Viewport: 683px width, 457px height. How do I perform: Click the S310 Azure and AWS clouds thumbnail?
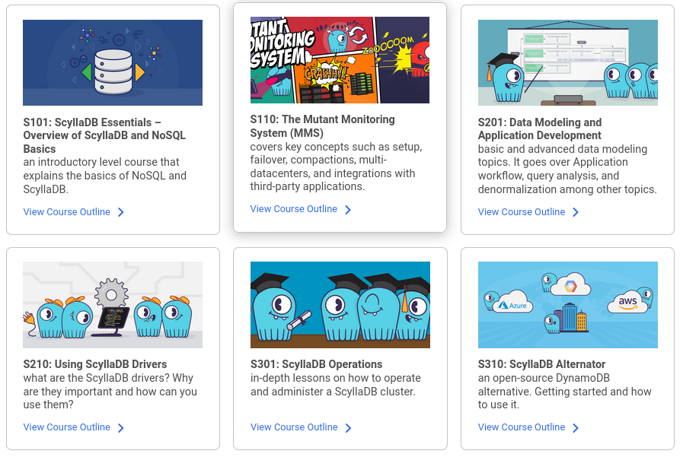click(568, 305)
